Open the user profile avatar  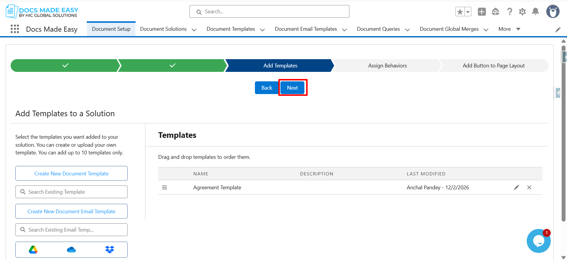[x=552, y=12]
